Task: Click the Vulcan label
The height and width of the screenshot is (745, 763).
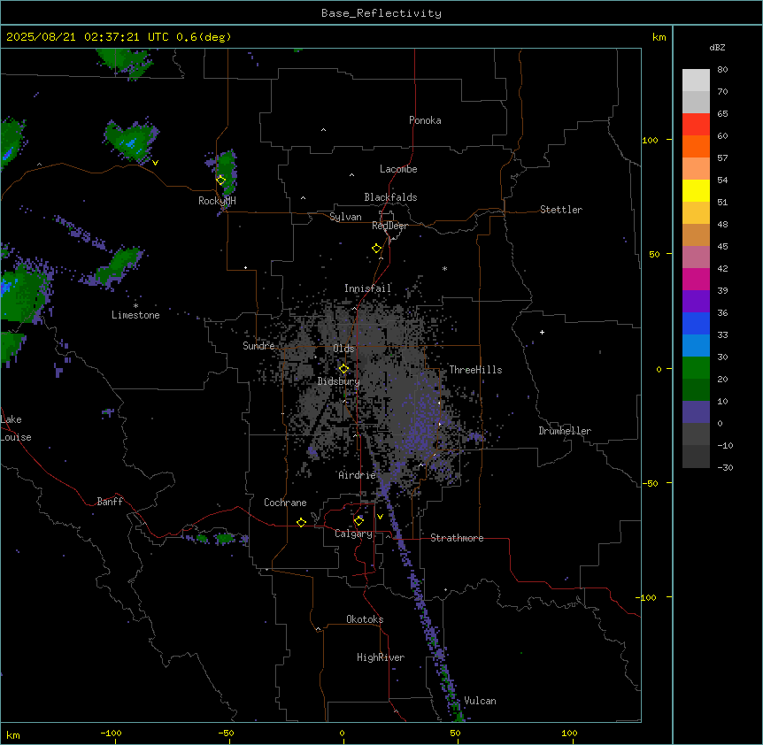Action: click(480, 701)
